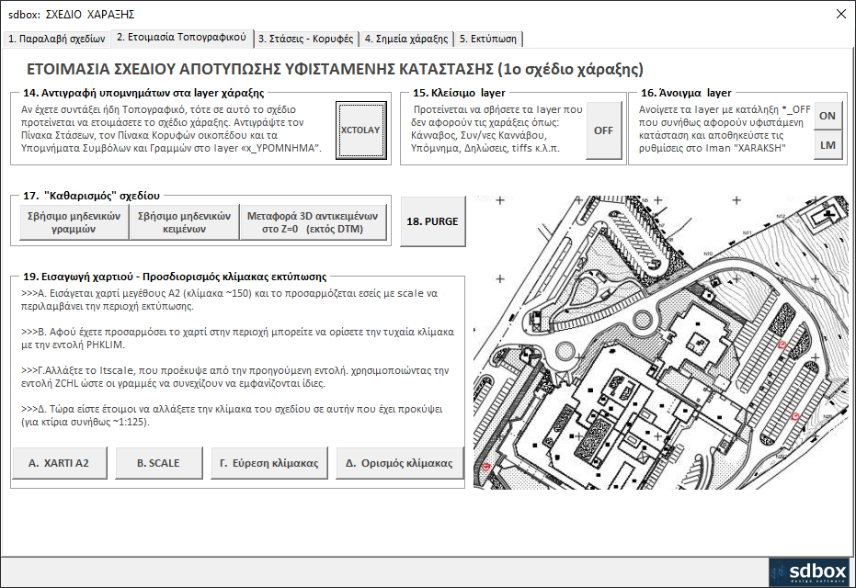This screenshot has height=588, width=856.
Task: Click the sdbox logo in the corner
Action: [x=809, y=571]
